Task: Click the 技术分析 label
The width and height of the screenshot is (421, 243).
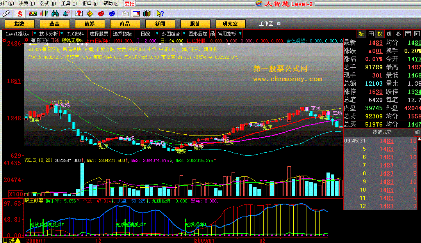Action: 48,34
